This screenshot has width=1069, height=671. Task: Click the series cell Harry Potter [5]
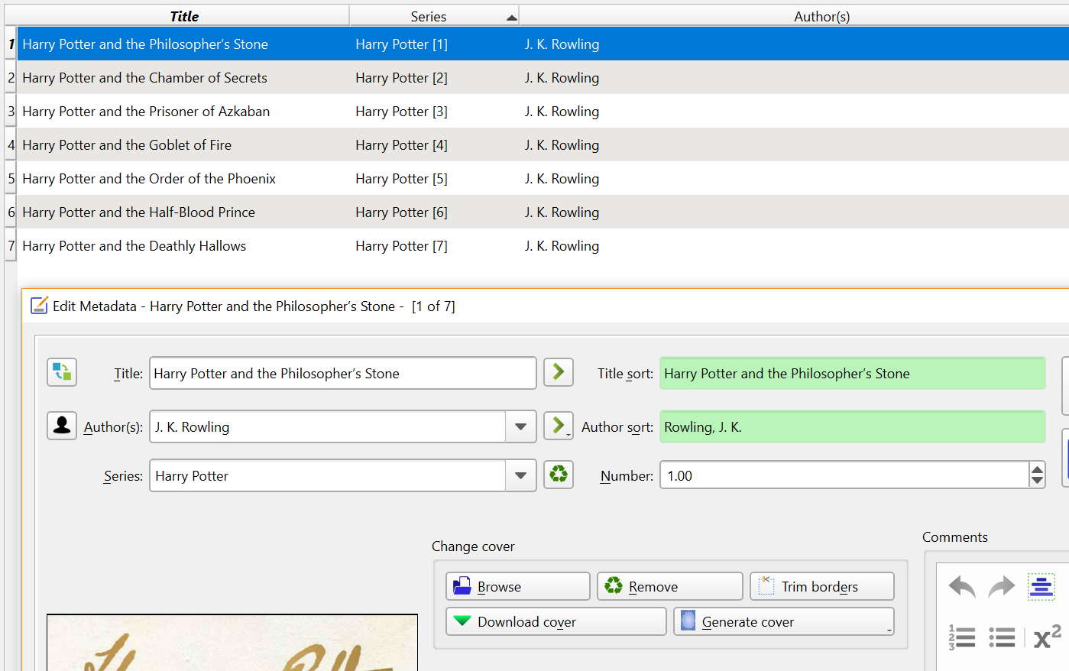pos(434,179)
